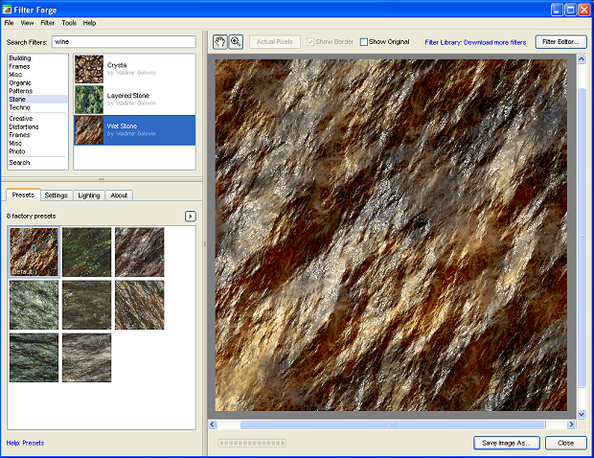The width and height of the screenshot is (594, 458).
Task: Click the preview vertical scrollbar thumb
Action: click(x=582, y=238)
